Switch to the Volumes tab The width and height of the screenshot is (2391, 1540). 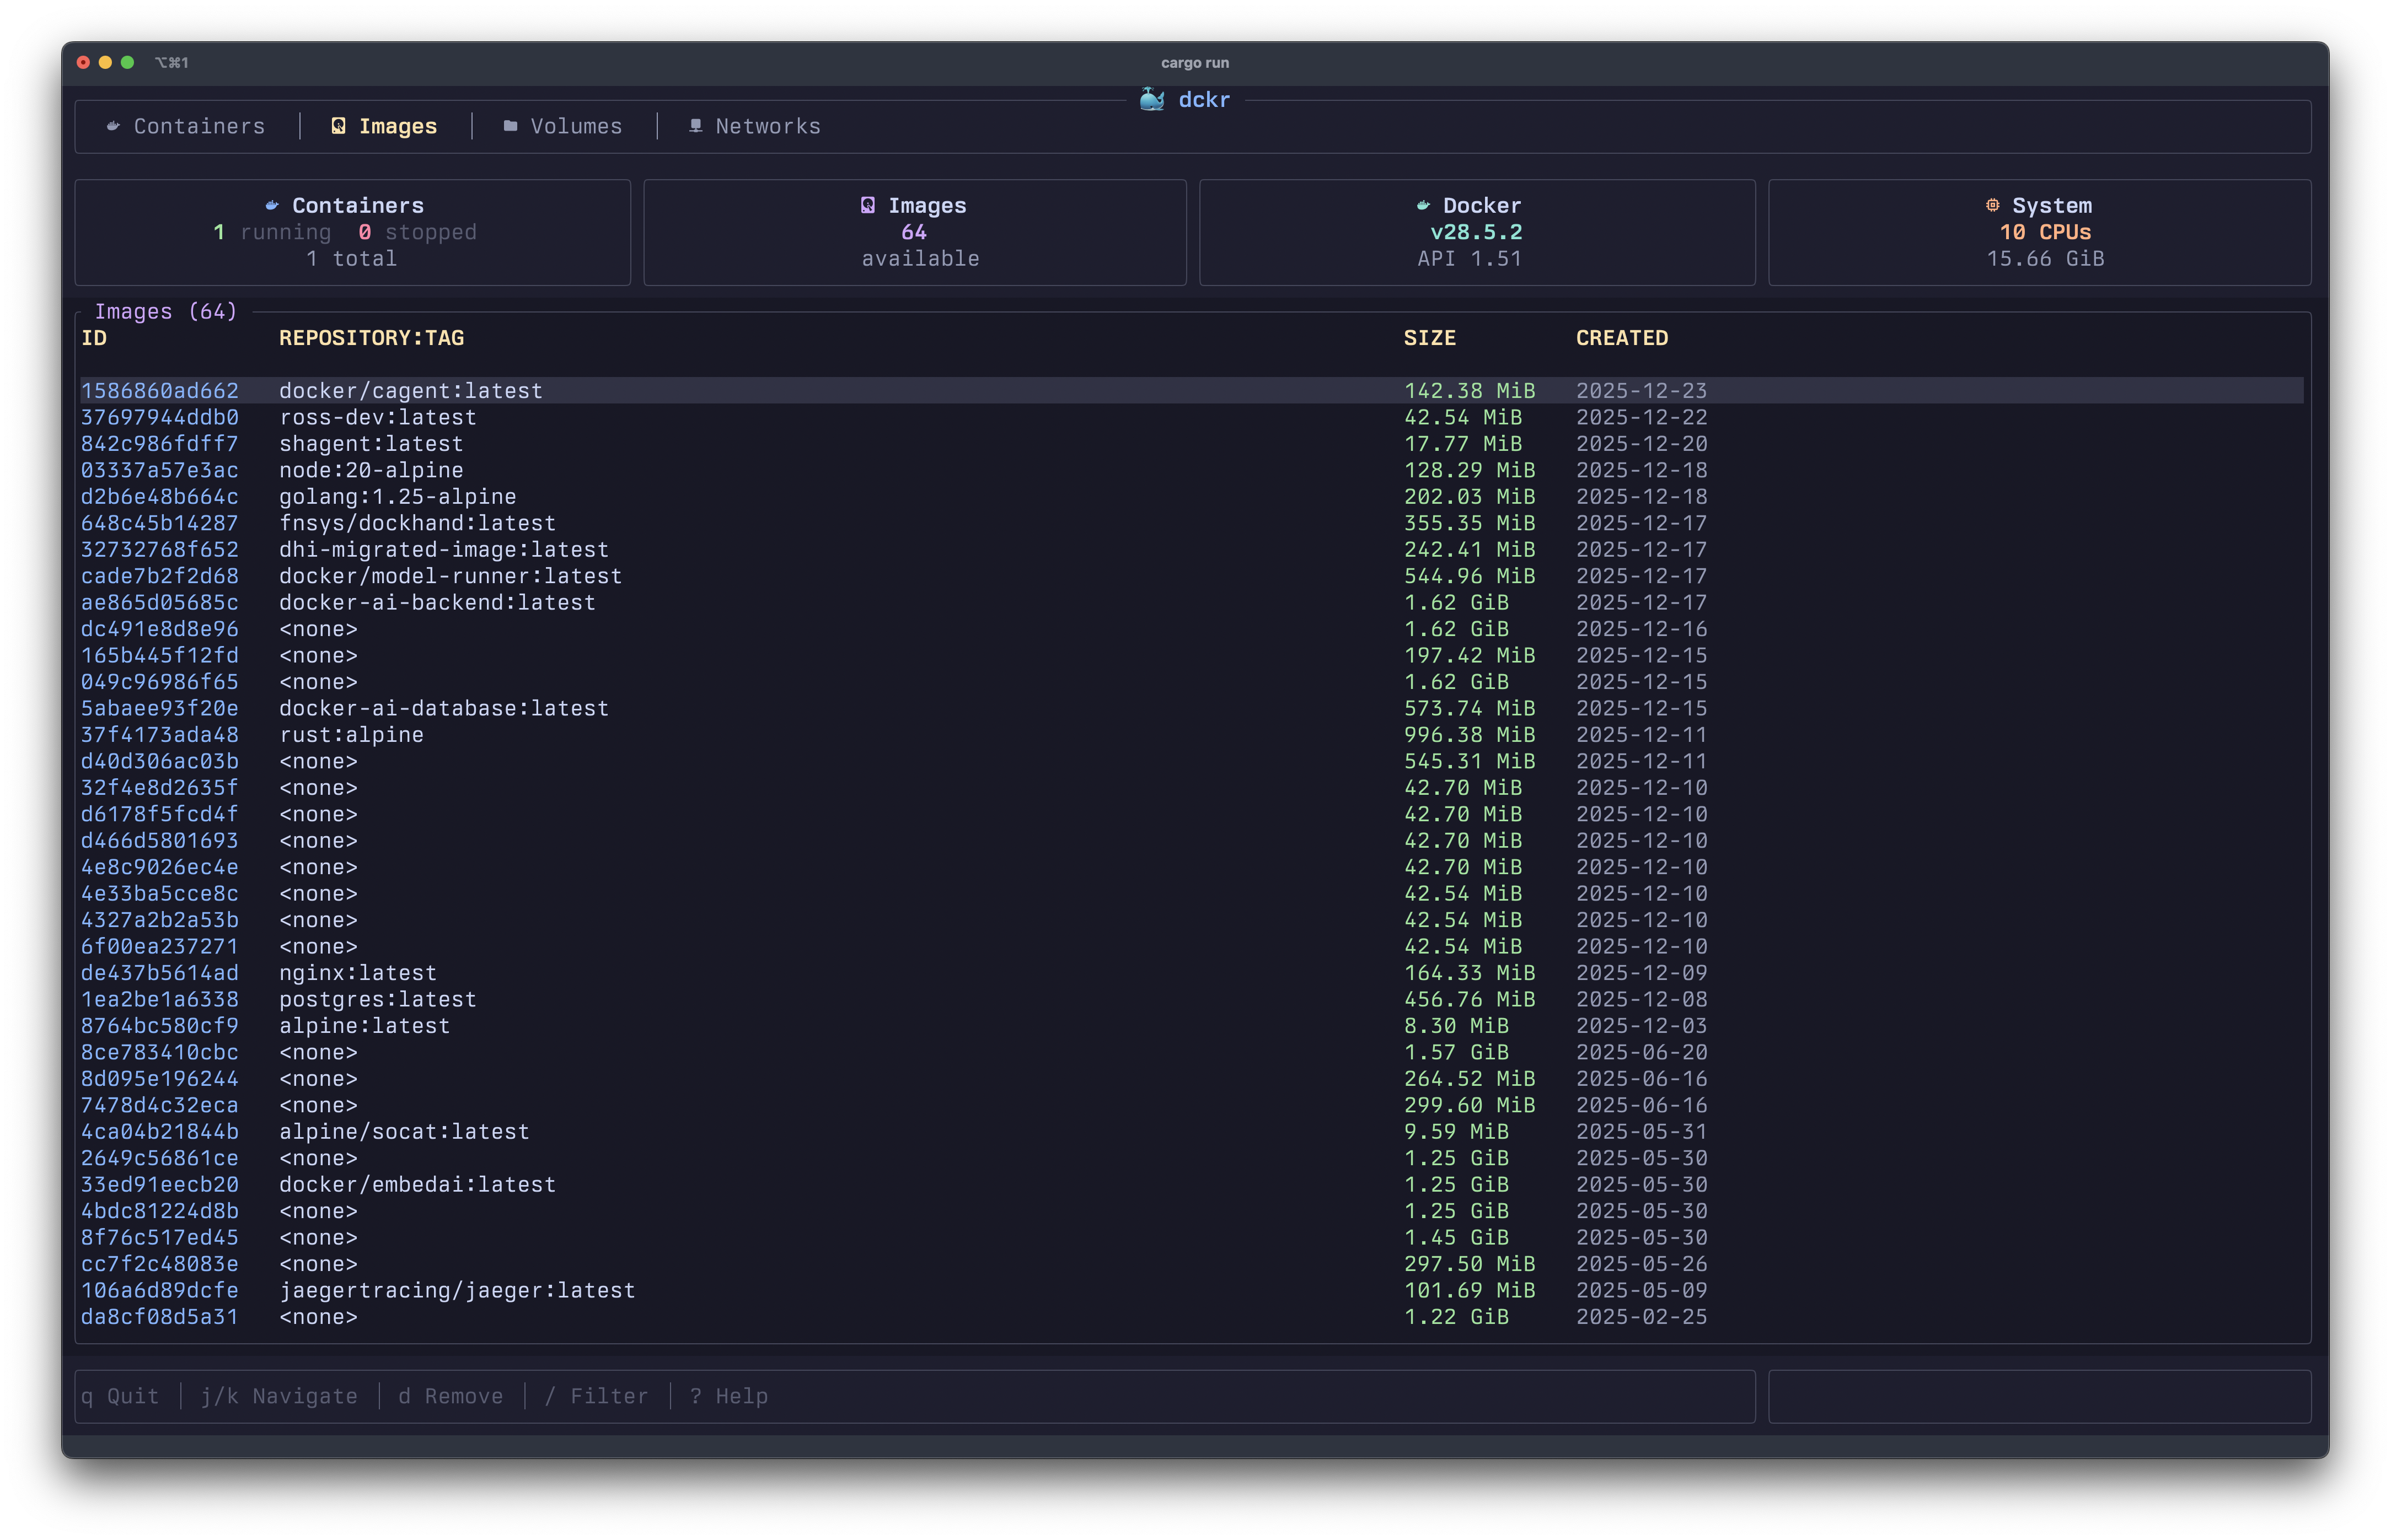pyautogui.click(x=575, y=126)
